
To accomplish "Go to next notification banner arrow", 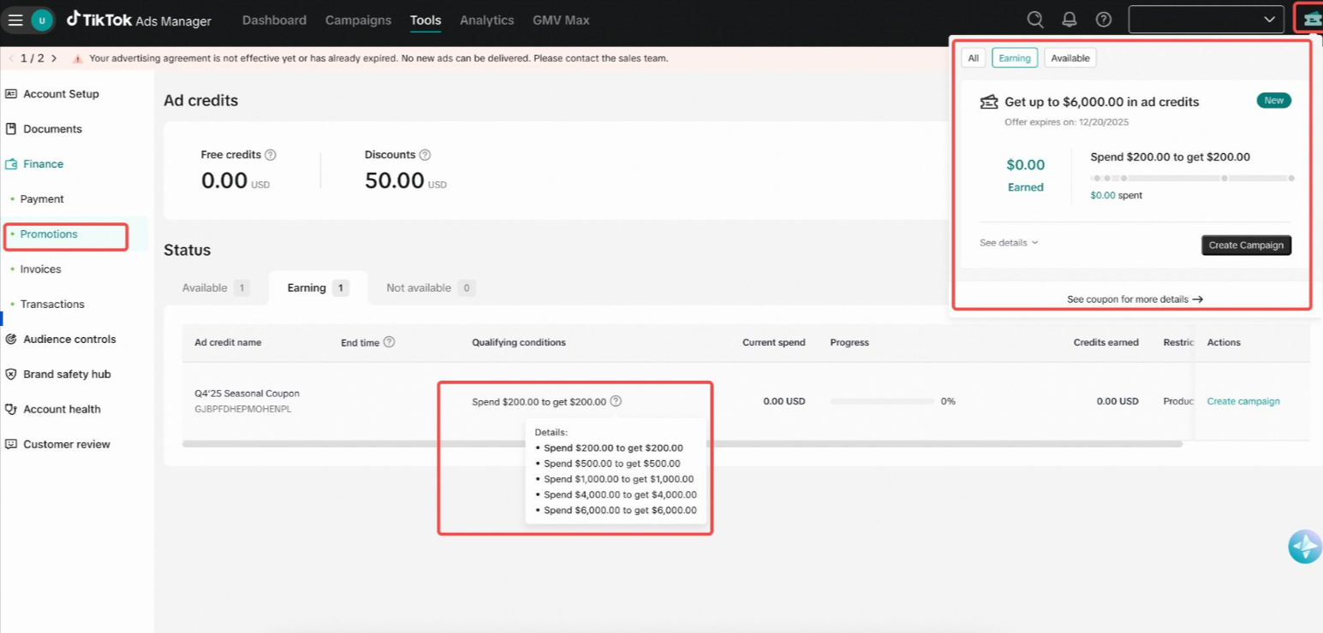I will click(x=54, y=58).
